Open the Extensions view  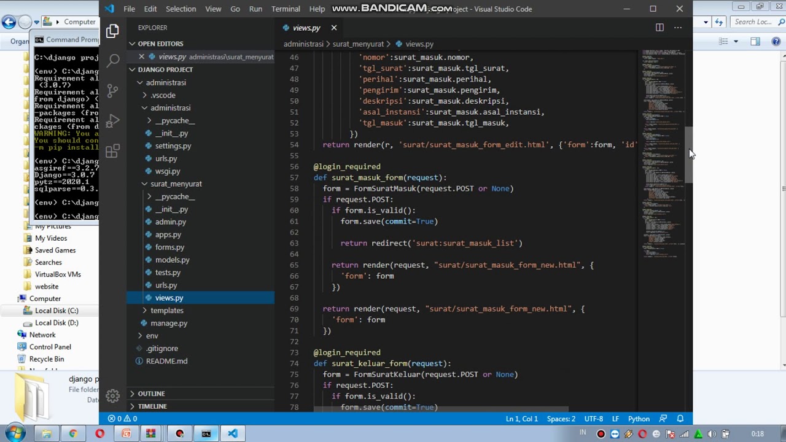coord(112,151)
